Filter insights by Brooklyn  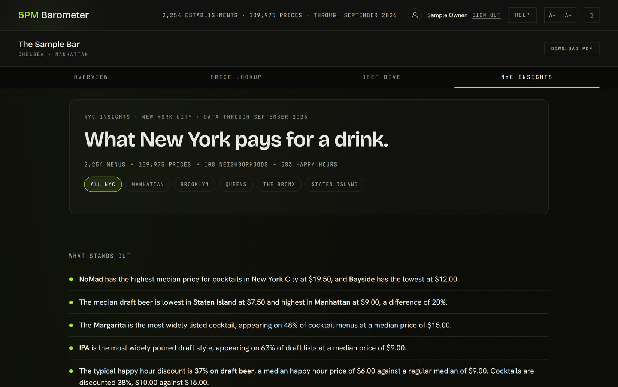(195, 184)
